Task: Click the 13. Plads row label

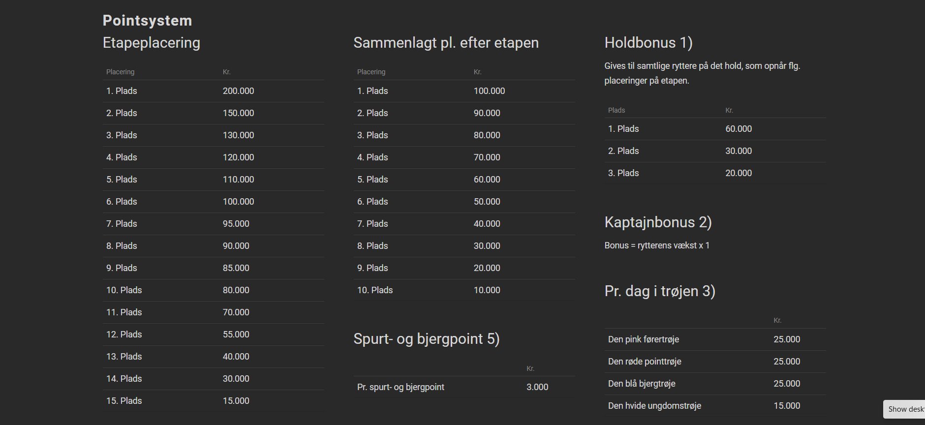Action: click(x=124, y=357)
